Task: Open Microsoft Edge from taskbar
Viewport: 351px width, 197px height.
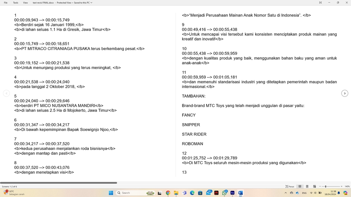Action: (x=192, y=193)
